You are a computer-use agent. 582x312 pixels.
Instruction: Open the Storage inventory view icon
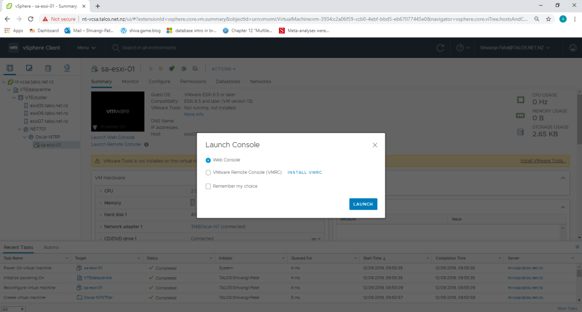pos(48,69)
